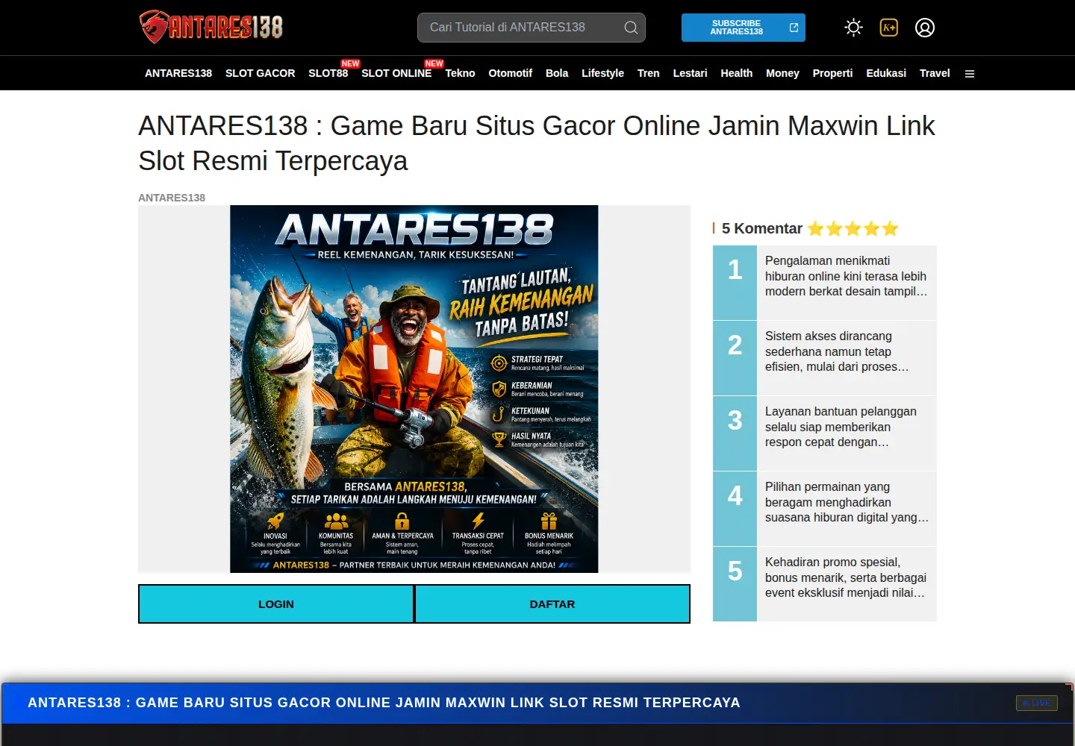Click the five-star rating icons

[853, 228]
